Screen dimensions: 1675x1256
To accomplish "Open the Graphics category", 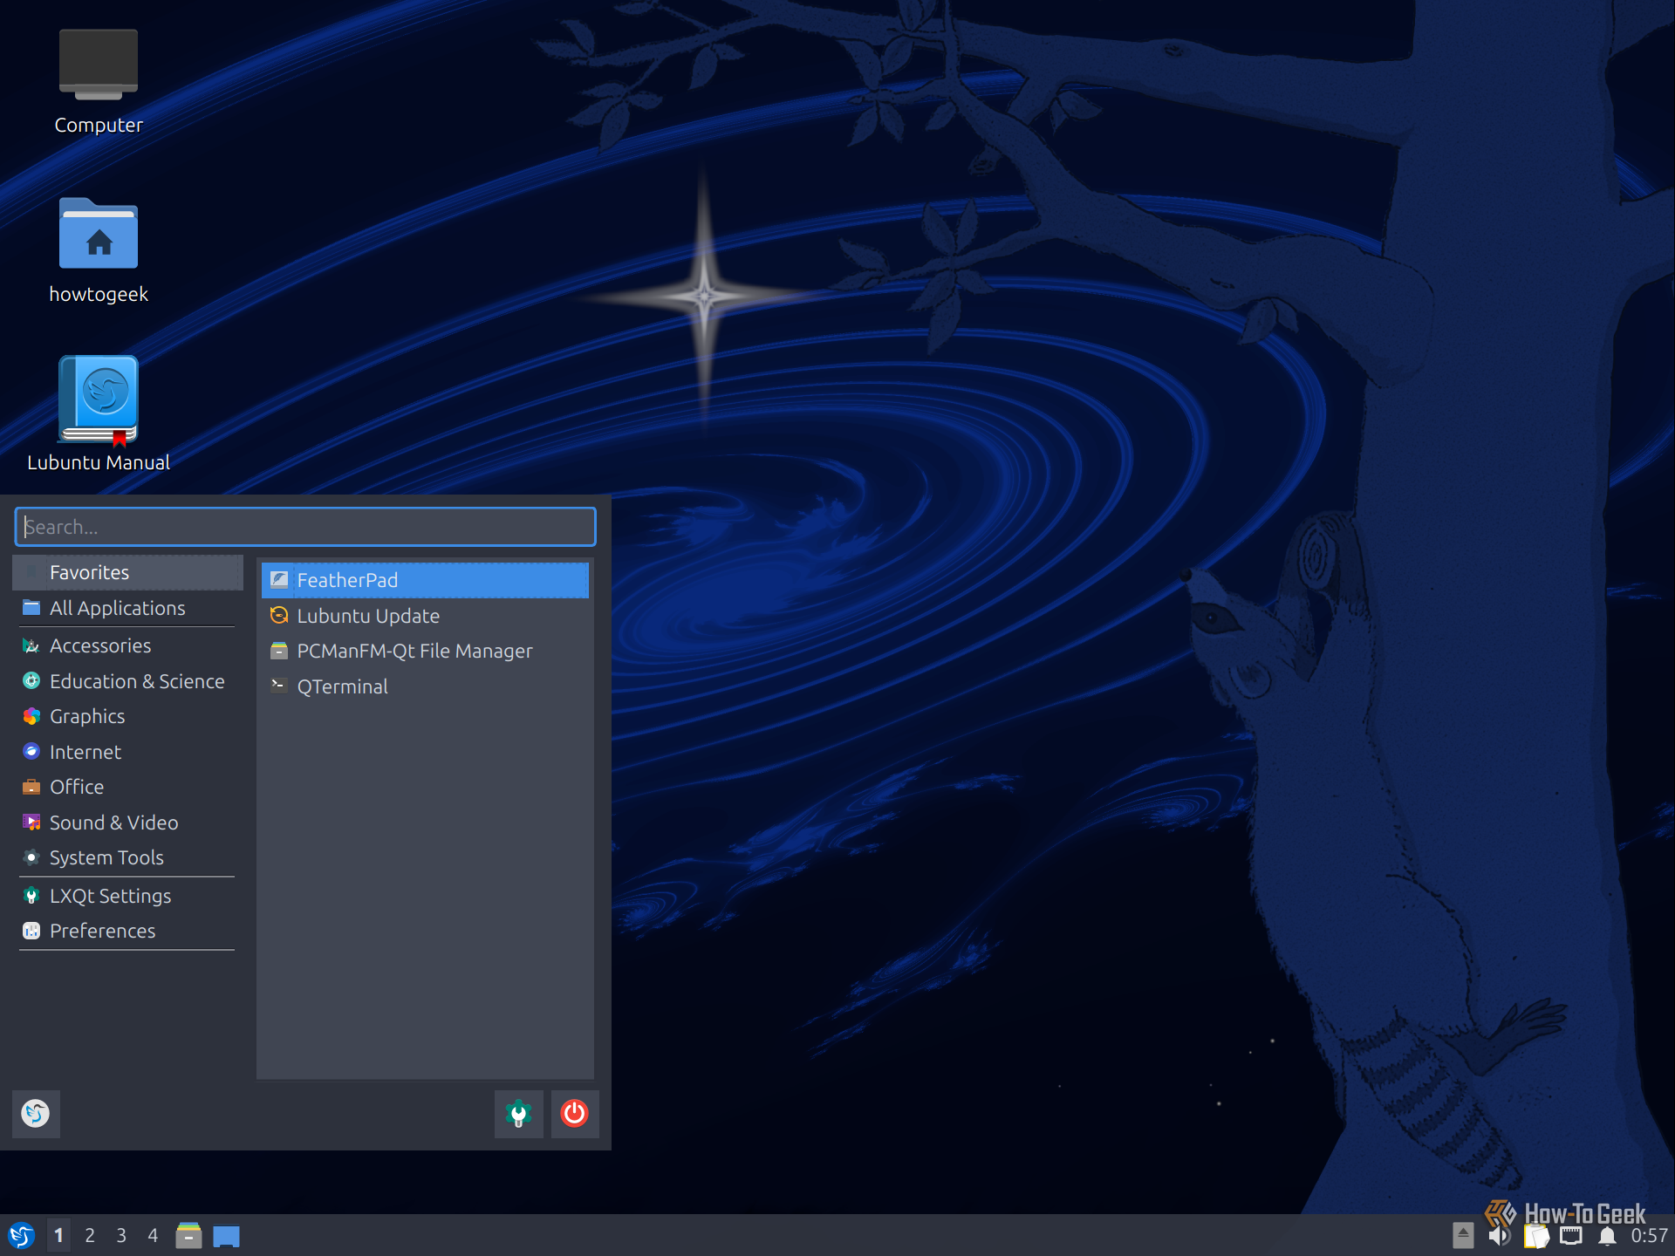I will pyautogui.click(x=127, y=716).
